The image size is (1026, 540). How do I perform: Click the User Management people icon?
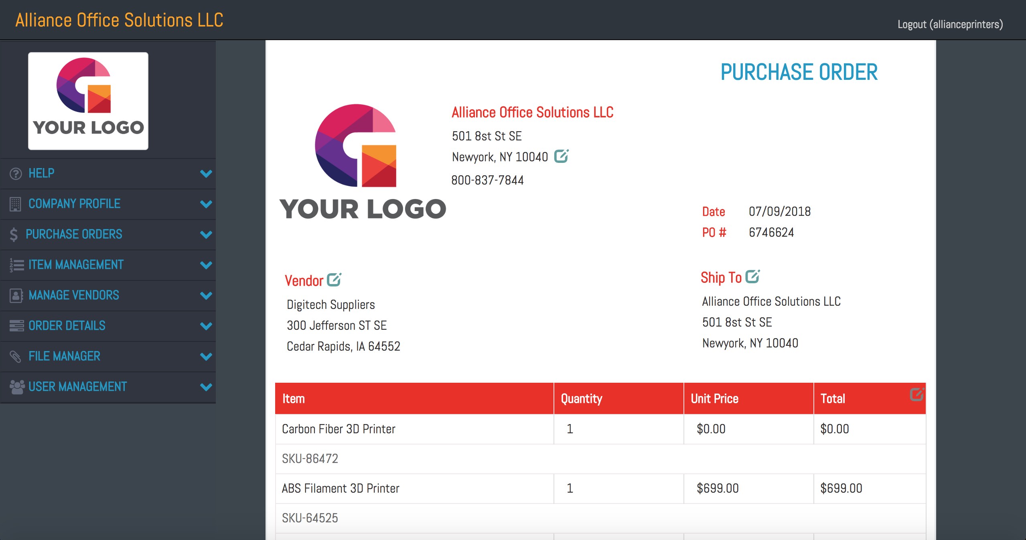[17, 387]
